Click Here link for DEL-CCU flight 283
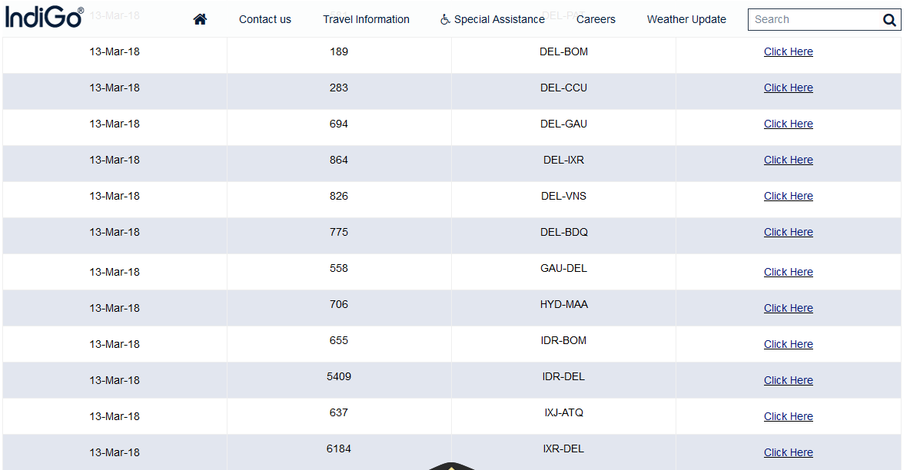Viewport: 910px width, 470px height. pos(788,88)
